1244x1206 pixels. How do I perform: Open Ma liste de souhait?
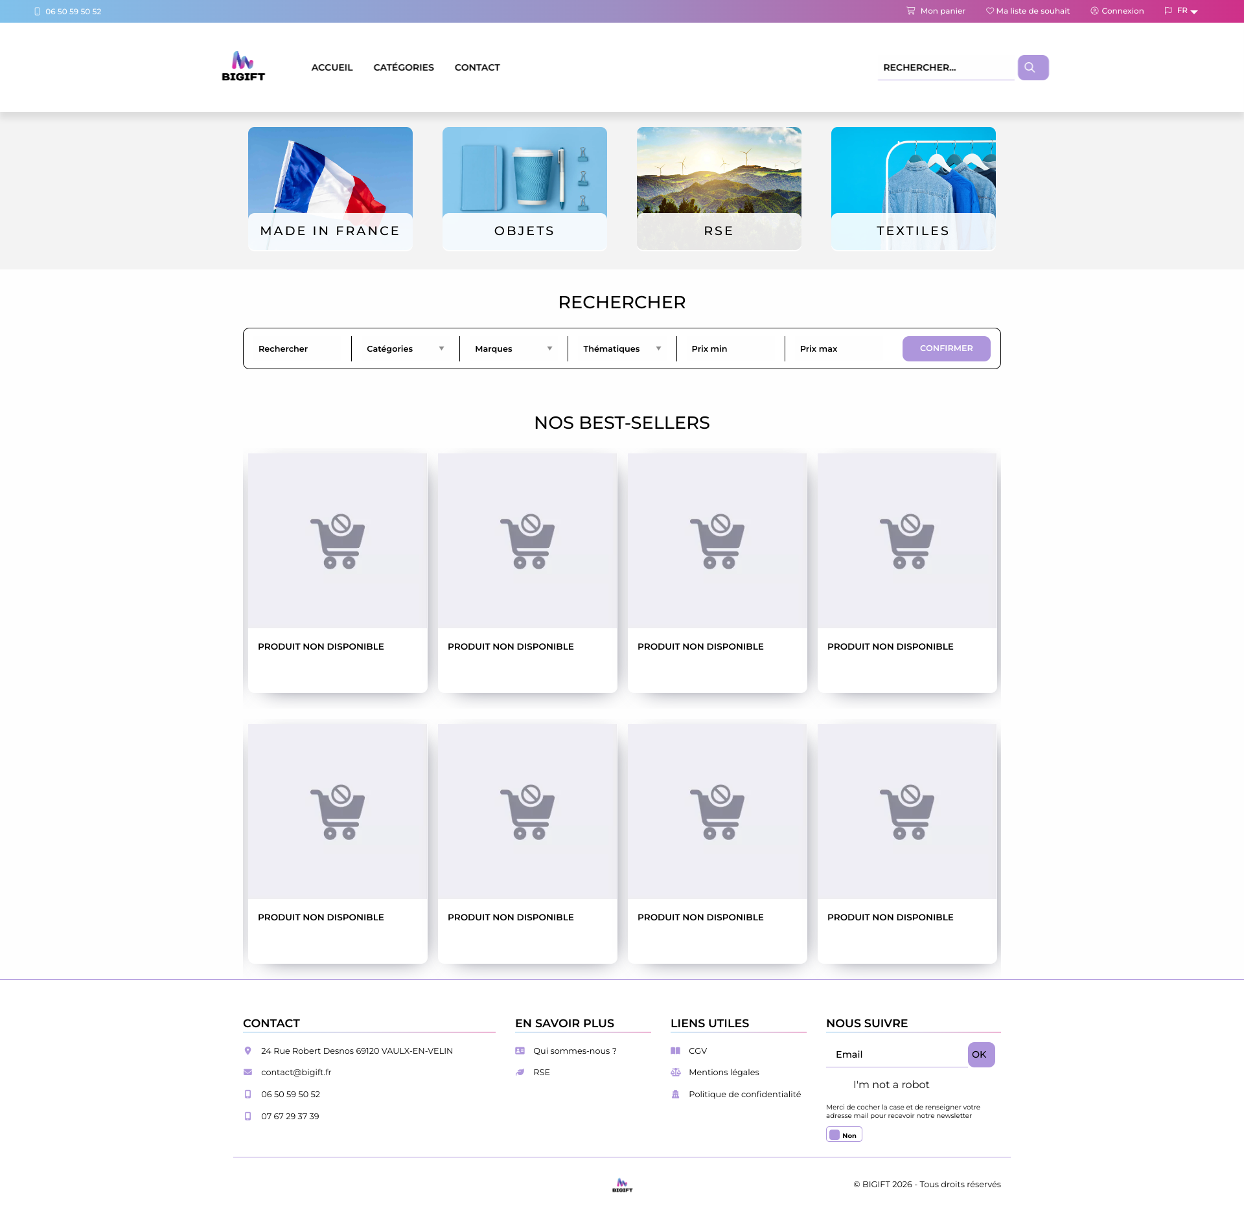point(1028,11)
